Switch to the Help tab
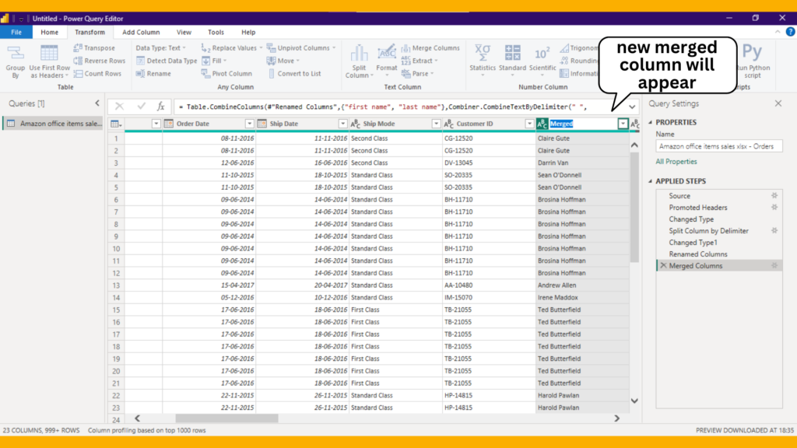Viewport: 797px width, 448px height. click(248, 32)
